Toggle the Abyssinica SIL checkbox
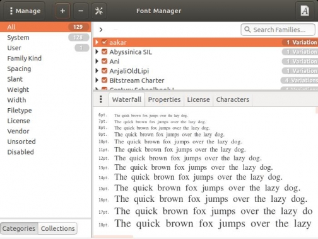 104,52
